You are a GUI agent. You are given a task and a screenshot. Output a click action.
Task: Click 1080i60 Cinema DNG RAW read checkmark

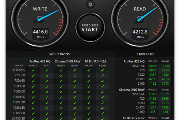[x=75, y=92]
